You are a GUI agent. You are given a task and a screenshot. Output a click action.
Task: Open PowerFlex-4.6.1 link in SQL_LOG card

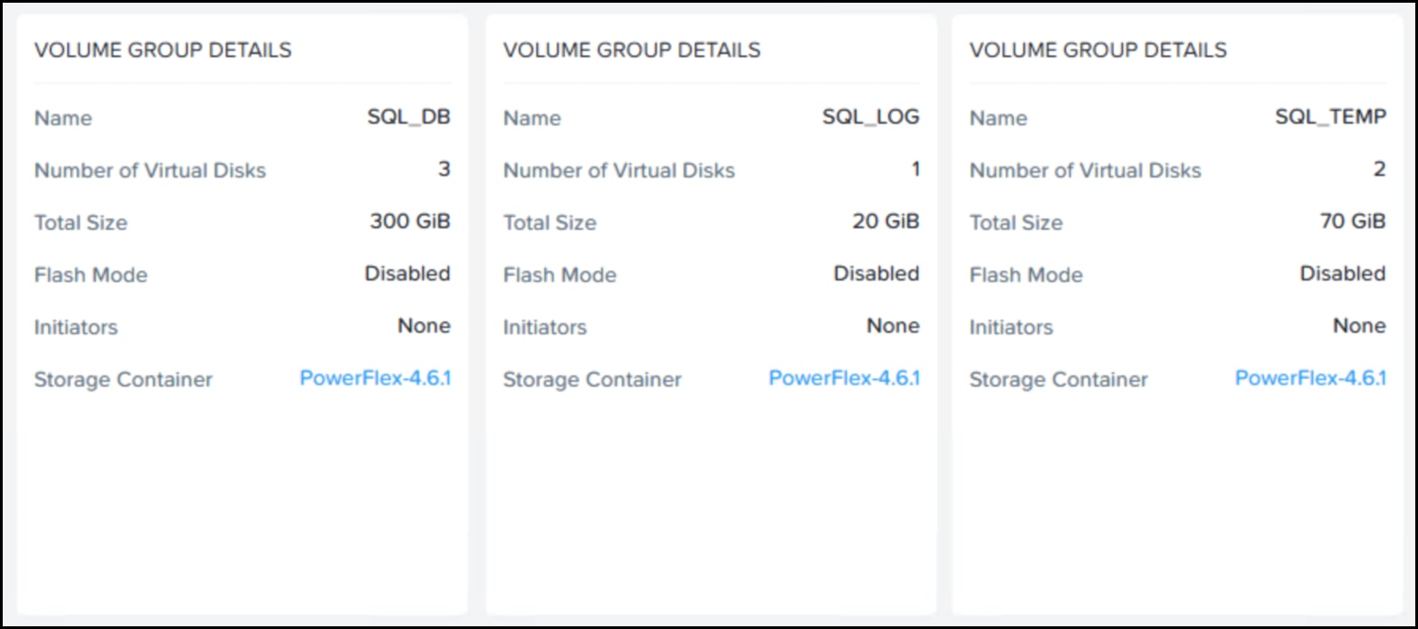[x=844, y=378]
